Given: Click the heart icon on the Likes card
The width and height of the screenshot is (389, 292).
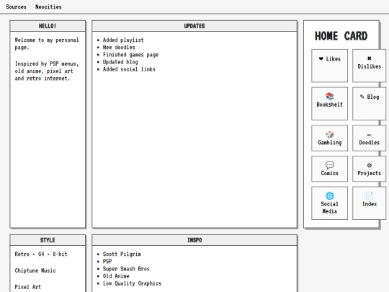Looking at the screenshot, I should tap(321, 58).
